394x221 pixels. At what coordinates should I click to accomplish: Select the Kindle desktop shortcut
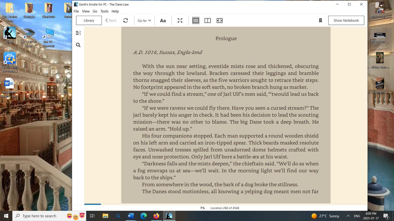tap(10, 36)
